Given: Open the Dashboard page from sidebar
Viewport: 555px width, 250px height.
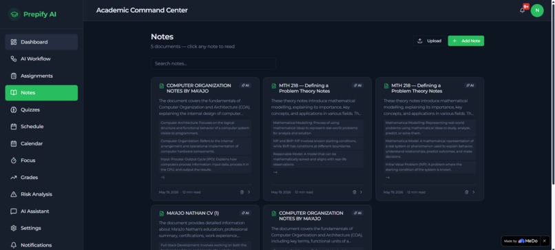Looking at the screenshot, I should pos(41,42).
